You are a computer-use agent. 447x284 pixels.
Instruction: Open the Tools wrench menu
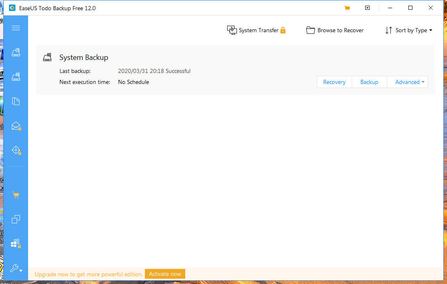coord(16,268)
